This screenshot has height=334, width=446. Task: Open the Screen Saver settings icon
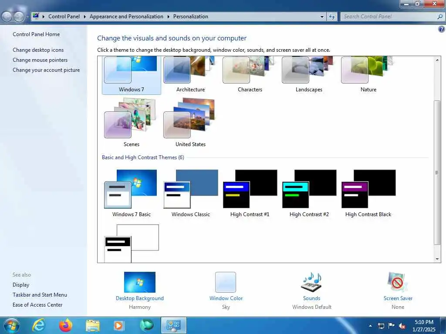pos(398,282)
